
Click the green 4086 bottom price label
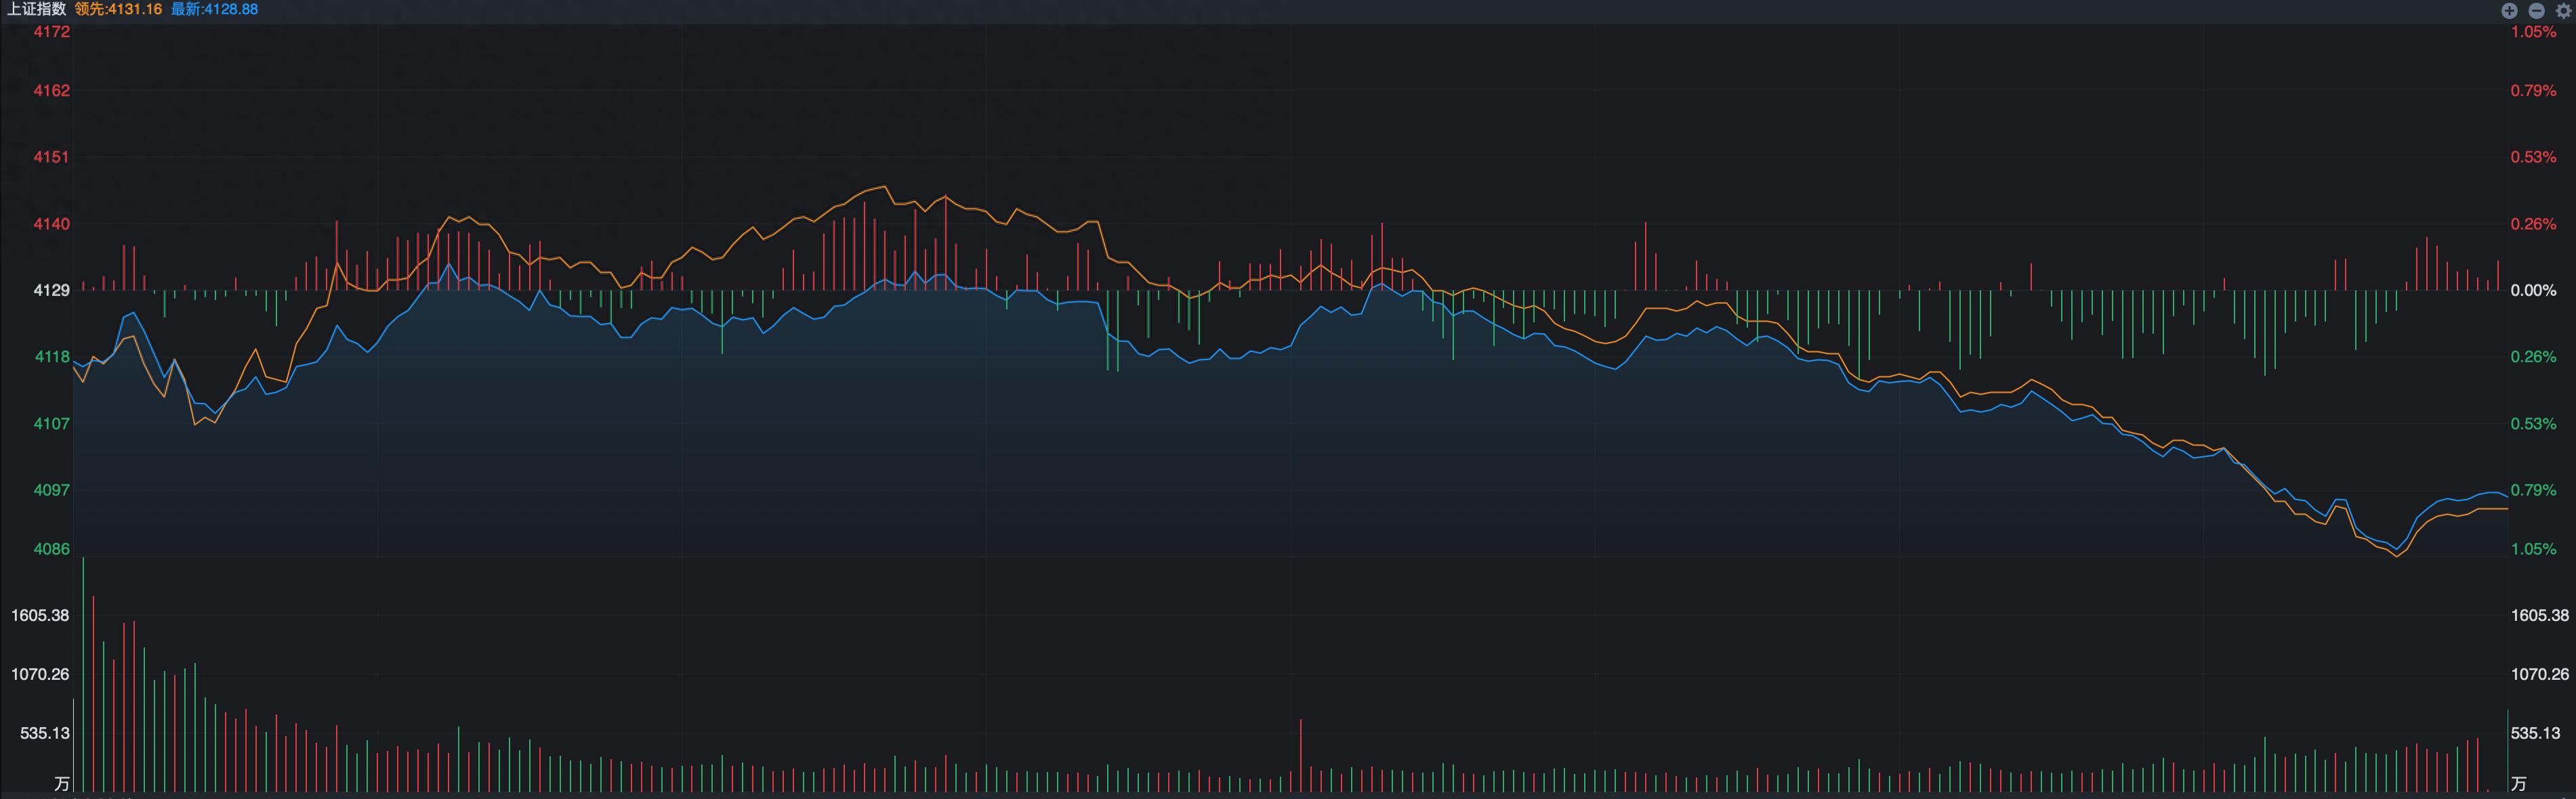[x=51, y=549]
